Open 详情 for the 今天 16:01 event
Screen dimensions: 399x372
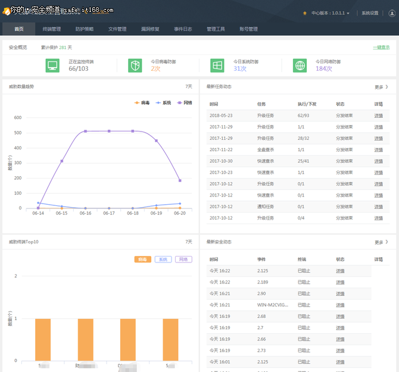pyautogui.click(x=340, y=362)
